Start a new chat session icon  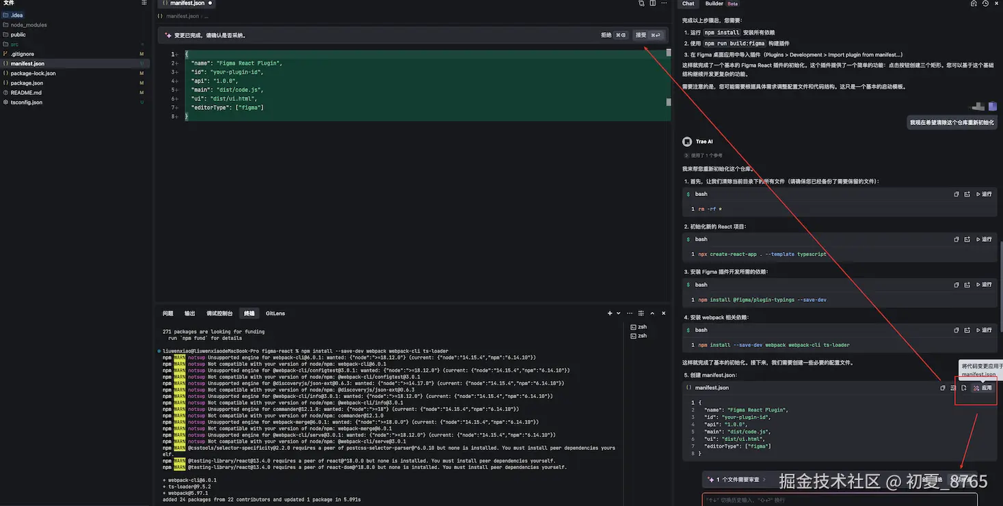pyautogui.click(x=974, y=3)
